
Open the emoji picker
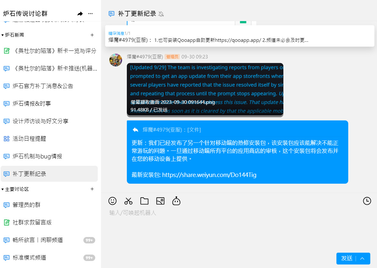click(x=112, y=201)
